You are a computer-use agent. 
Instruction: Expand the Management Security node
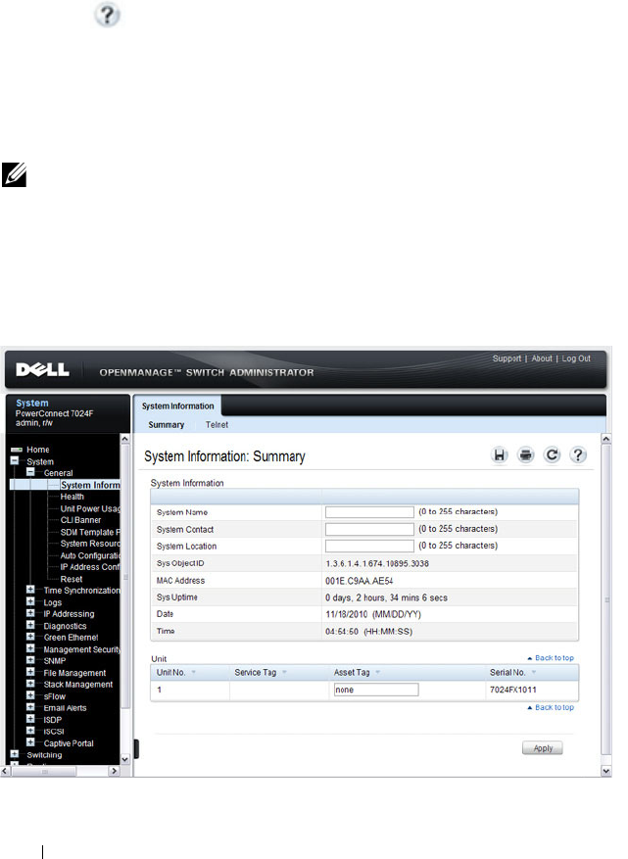click(x=30, y=648)
